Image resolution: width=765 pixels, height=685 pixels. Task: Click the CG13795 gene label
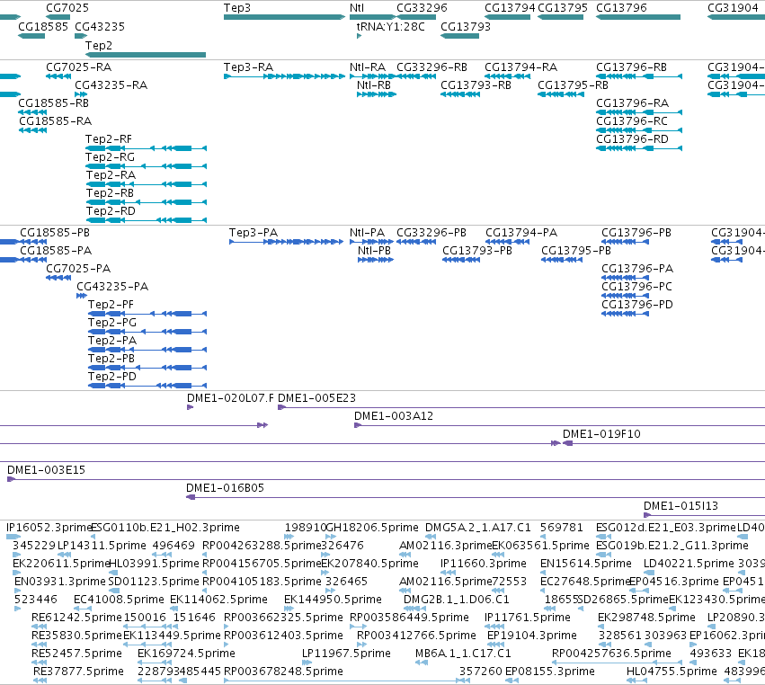[563, 8]
